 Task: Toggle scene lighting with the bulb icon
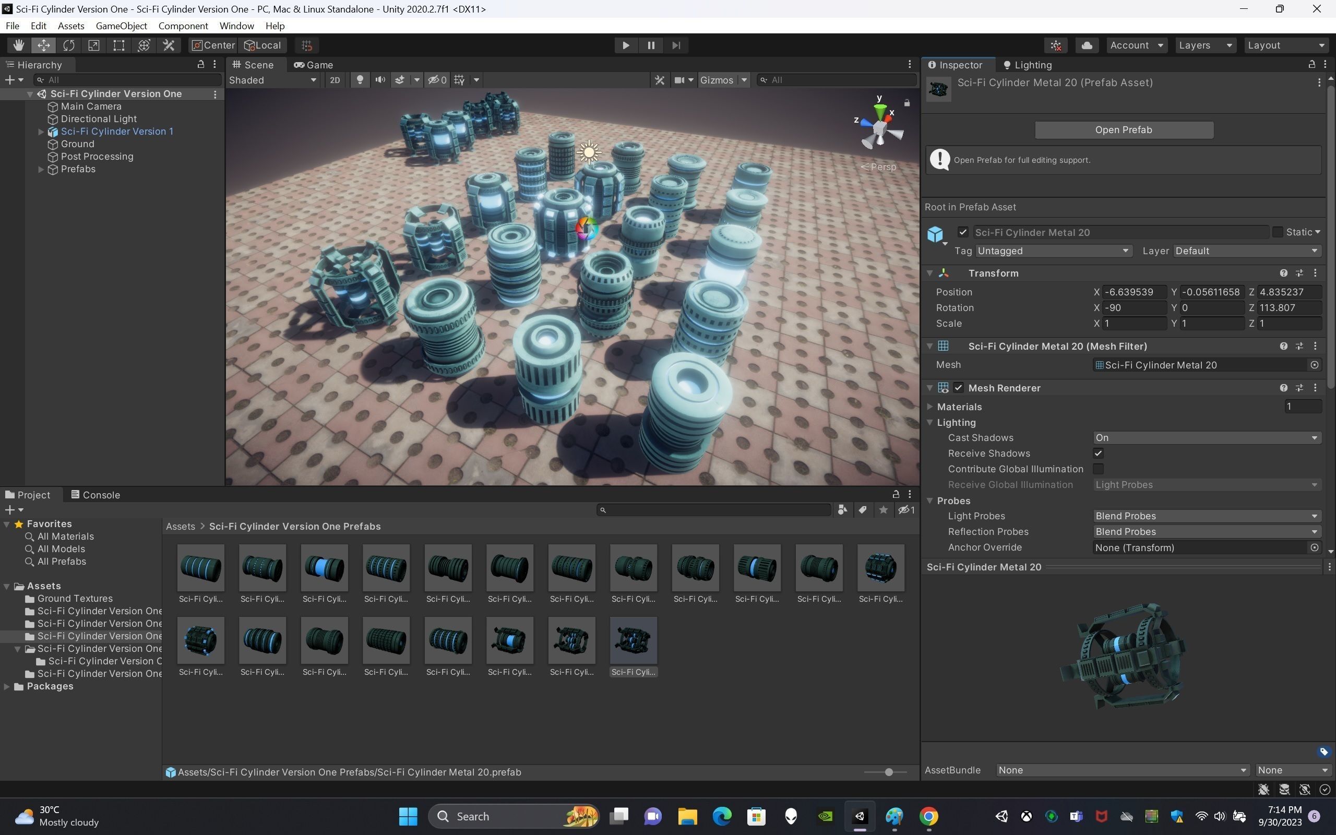(360, 80)
